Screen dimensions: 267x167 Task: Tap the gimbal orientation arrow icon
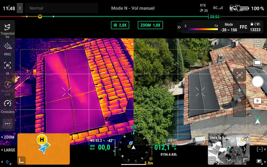point(258,120)
